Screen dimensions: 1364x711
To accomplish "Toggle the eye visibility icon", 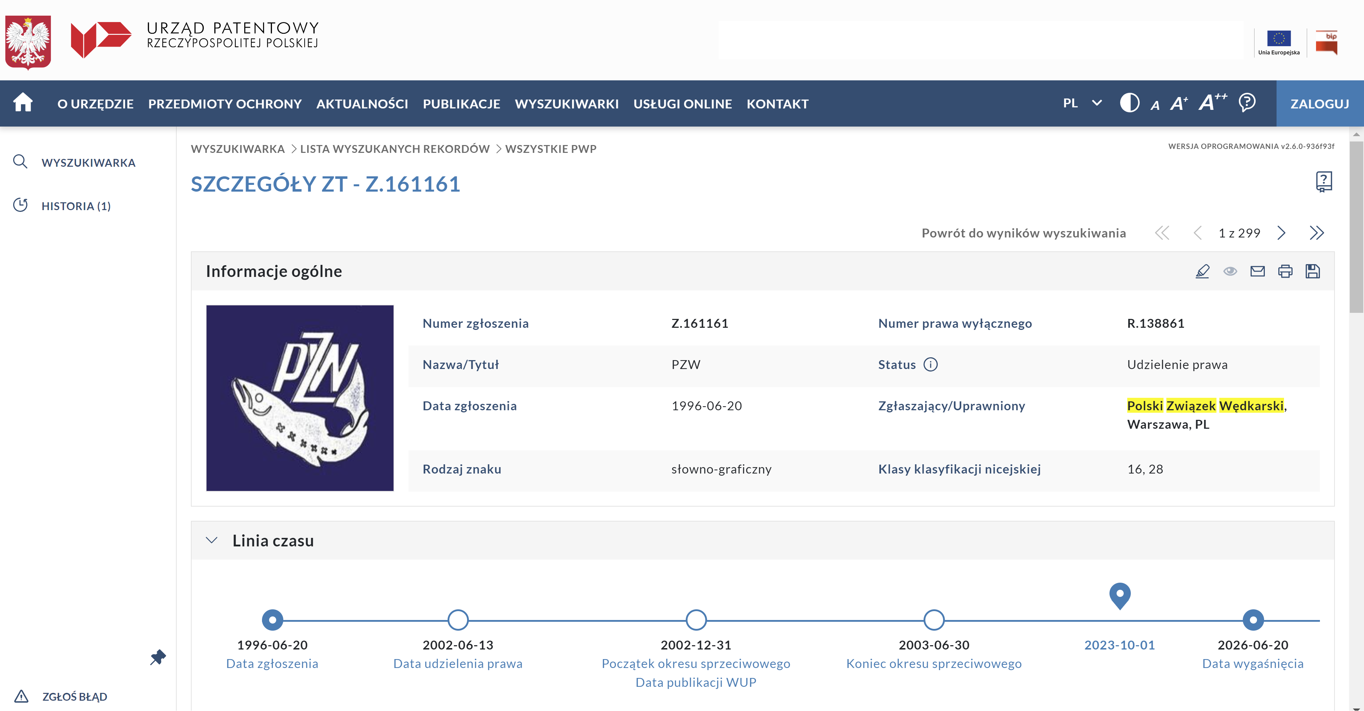I will coord(1230,272).
